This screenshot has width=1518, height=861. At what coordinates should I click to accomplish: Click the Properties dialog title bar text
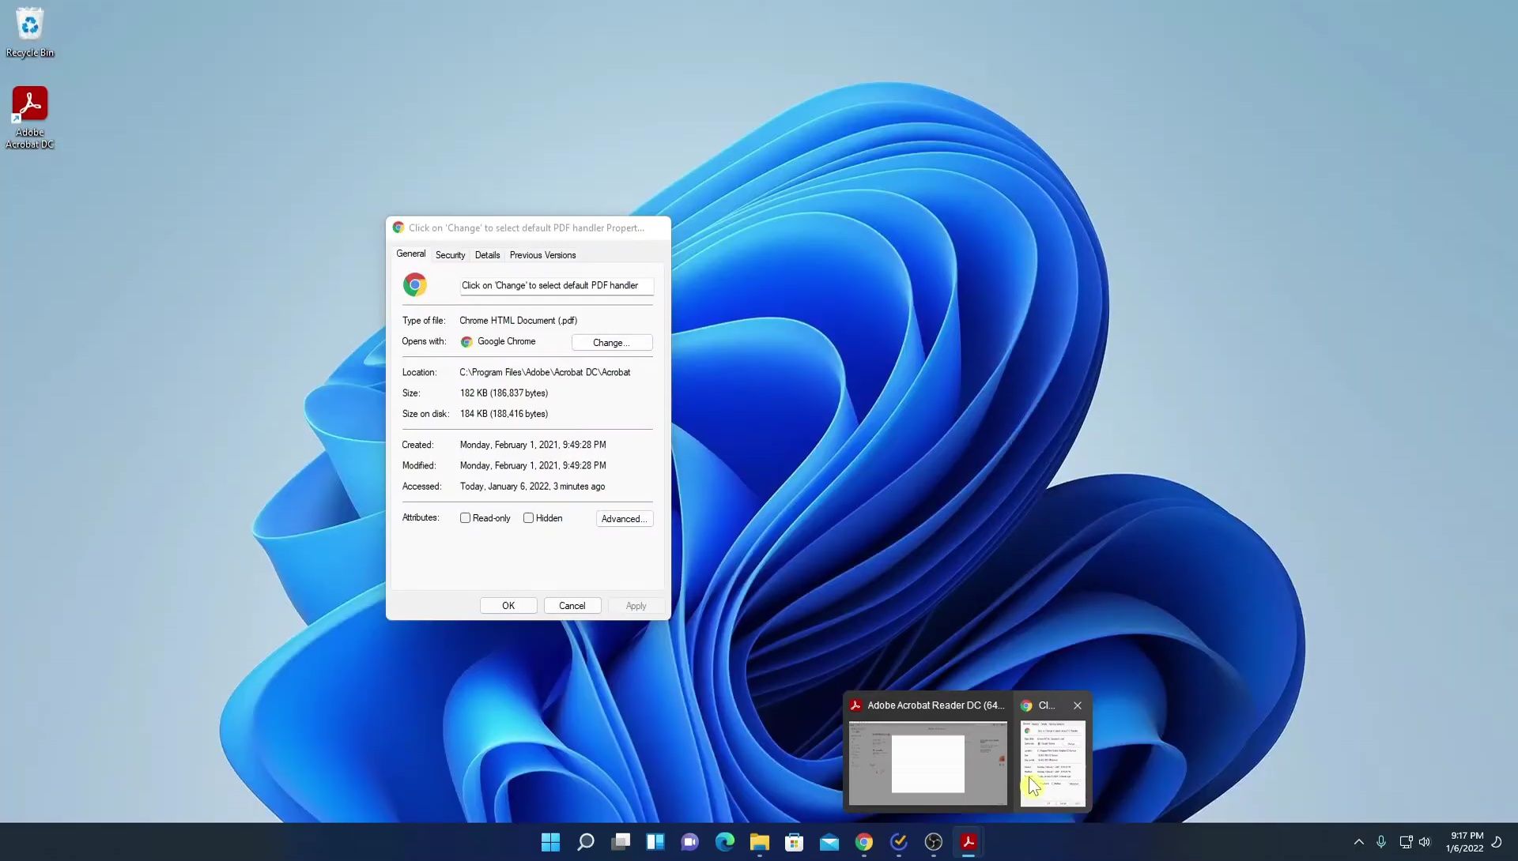(x=527, y=227)
